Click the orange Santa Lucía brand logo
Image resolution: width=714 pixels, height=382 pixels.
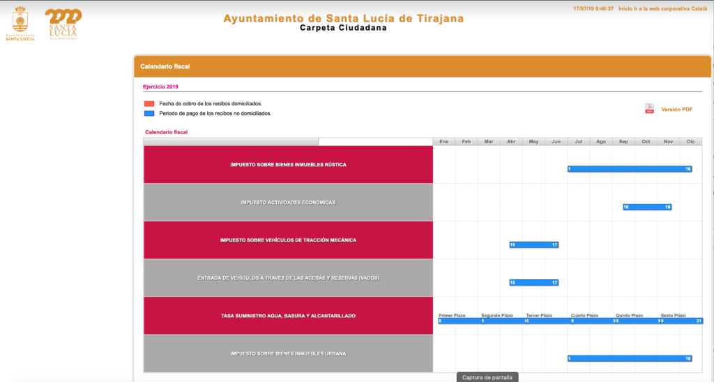63,21
